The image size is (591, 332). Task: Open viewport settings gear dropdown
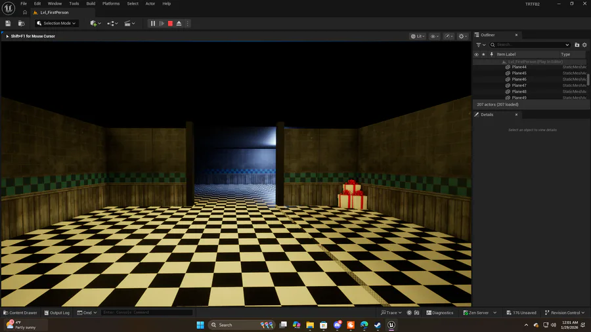click(x=463, y=36)
